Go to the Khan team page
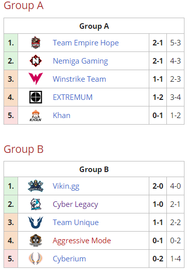Image resolution: width=189 pixels, height=274 pixels. (61, 116)
